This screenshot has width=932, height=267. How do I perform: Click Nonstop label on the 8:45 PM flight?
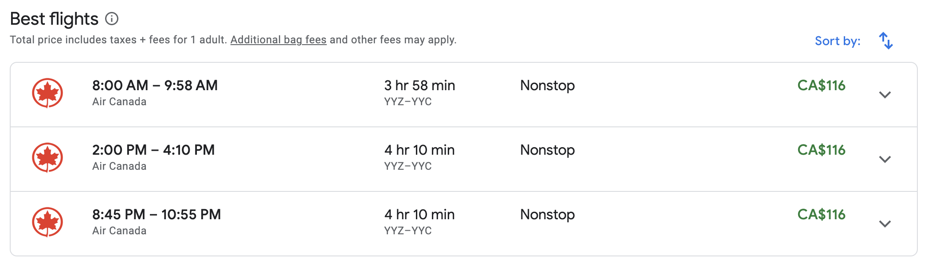tap(547, 214)
